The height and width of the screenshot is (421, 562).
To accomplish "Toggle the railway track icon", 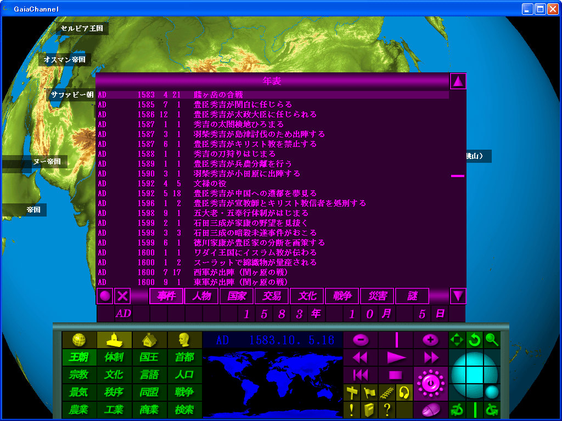I will point(387,392).
